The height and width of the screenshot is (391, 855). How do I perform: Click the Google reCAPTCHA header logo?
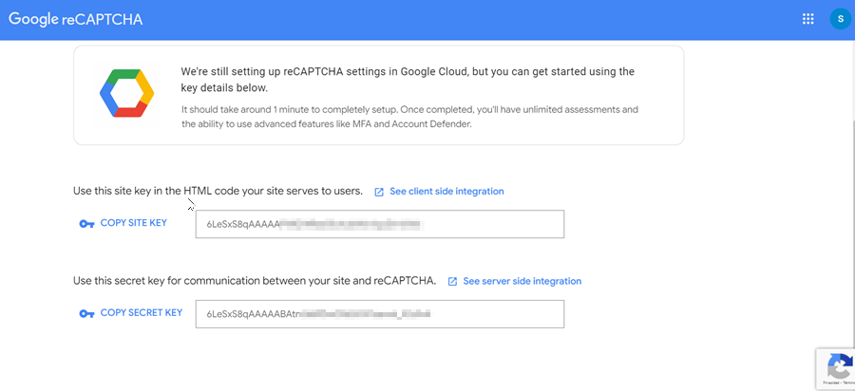[x=76, y=19]
